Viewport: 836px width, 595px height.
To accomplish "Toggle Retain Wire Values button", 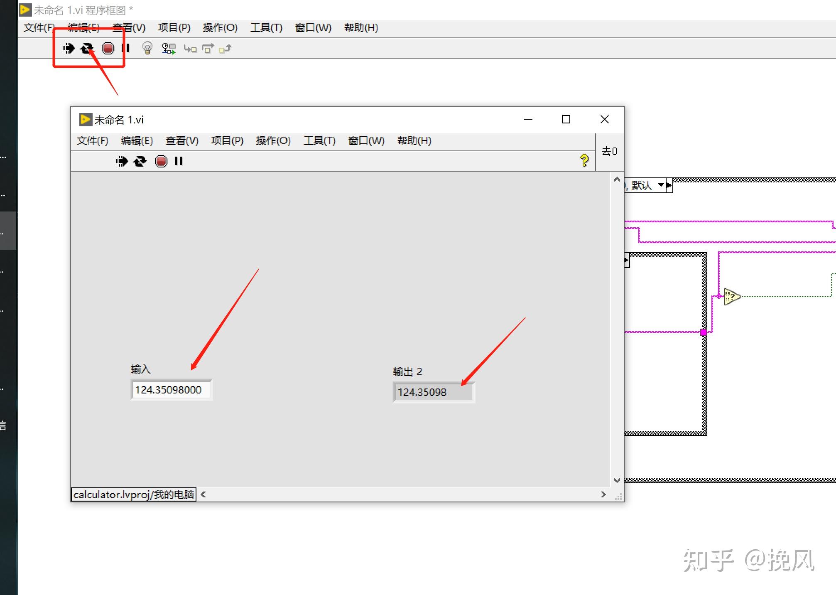I will (169, 49).
